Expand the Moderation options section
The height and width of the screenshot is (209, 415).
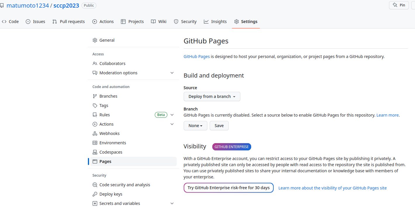coord(172,73)
